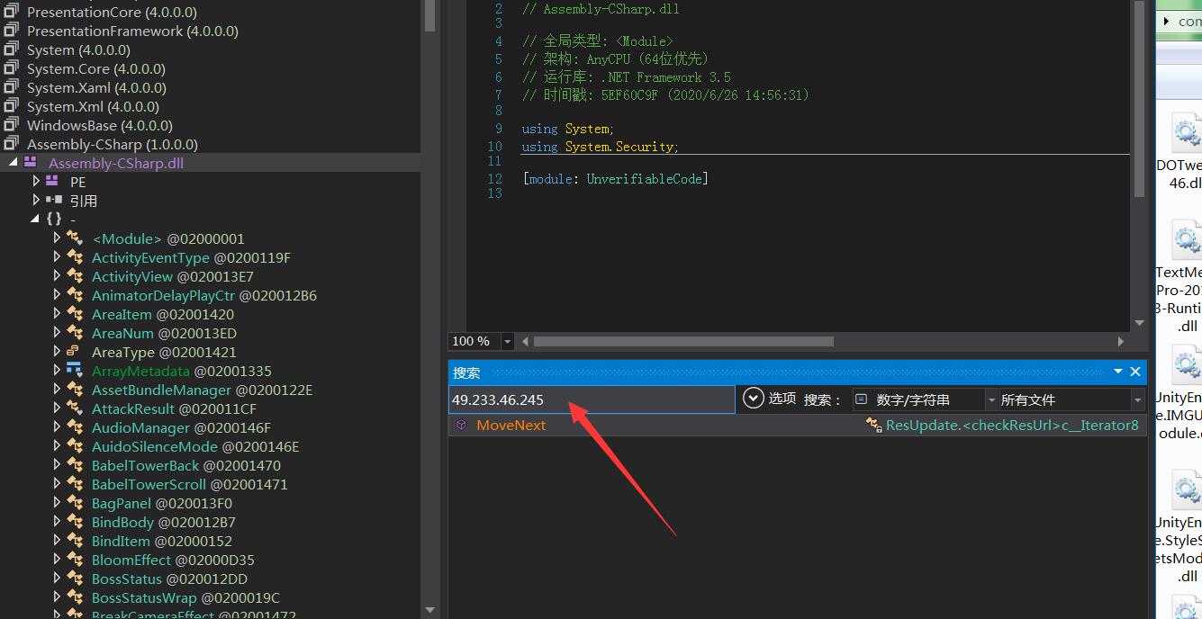Click the AudioManager class icon
The height and width of the screenshot is (619, 1202).
click(x=74, y=427)
